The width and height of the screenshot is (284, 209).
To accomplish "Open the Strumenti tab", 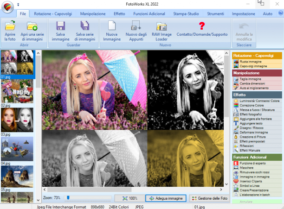I will (x=215, y=14).
